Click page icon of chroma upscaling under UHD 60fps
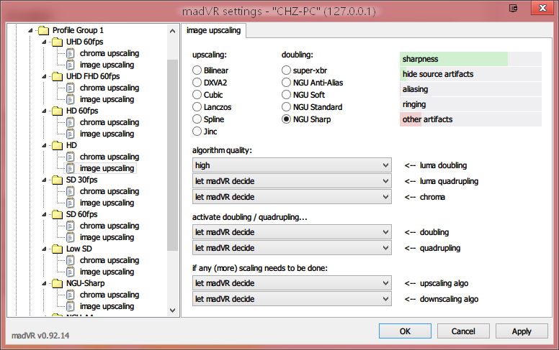This screenshot has width=559, height=350. pos(71,53)
